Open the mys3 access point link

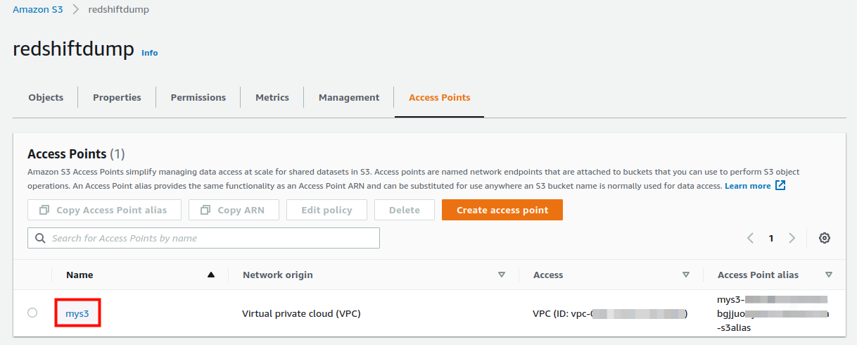tap(77, 313)
